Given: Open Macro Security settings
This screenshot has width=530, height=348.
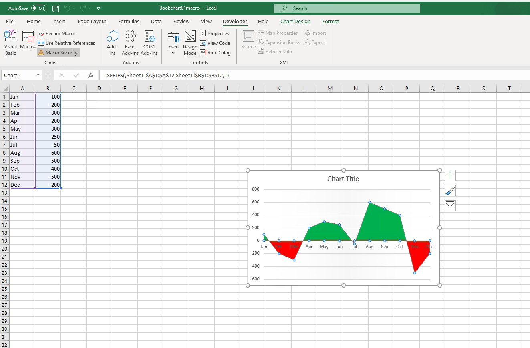Looking at the screenshot, I should click(58, 53).
